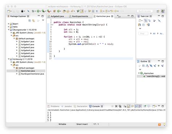Click the External Tools run icon
Image resolution: width=172 pixels, height=134 pixels.
(48, 11)
